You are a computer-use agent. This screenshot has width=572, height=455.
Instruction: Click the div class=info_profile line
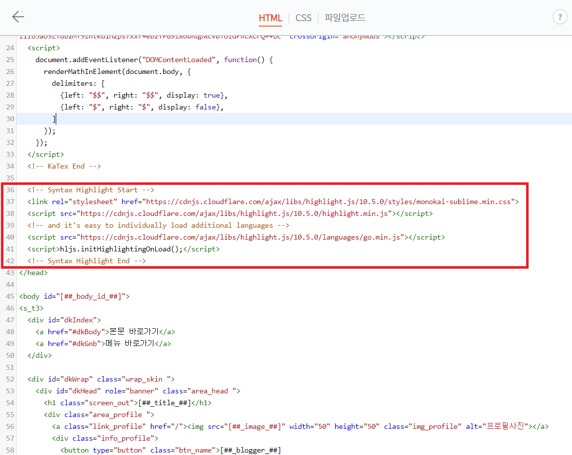105,439
